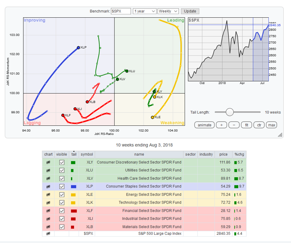Toggle visibility checkbox for XLP

click(x=62, y=187)
